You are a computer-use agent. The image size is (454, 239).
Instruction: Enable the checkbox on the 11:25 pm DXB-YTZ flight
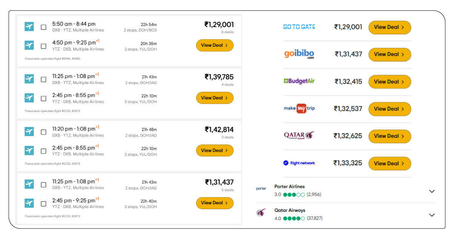coord(43,79)
